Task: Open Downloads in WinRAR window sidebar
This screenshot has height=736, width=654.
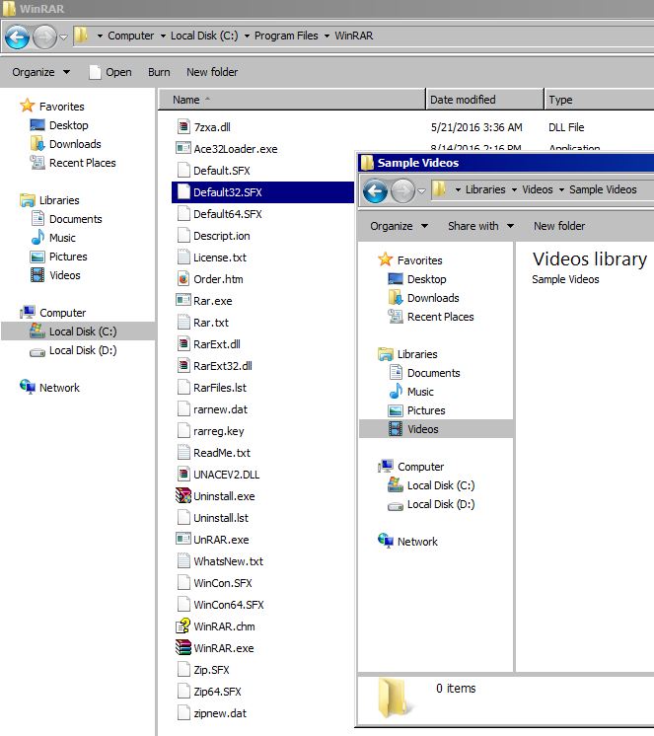Action: click(x=66, y=144)
